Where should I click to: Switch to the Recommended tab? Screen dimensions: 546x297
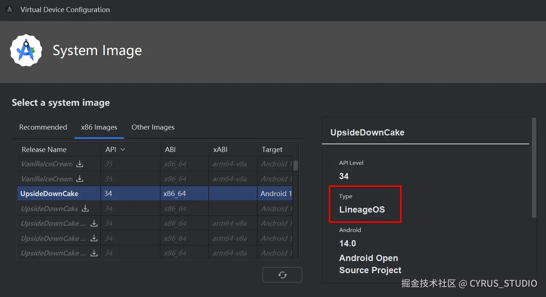43,127
